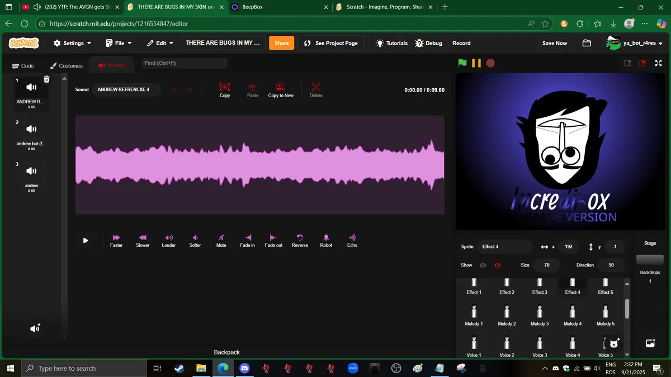This screenshot has width=671, height=377.
Task: Show the sprite with eye icon
Action: 483,265
